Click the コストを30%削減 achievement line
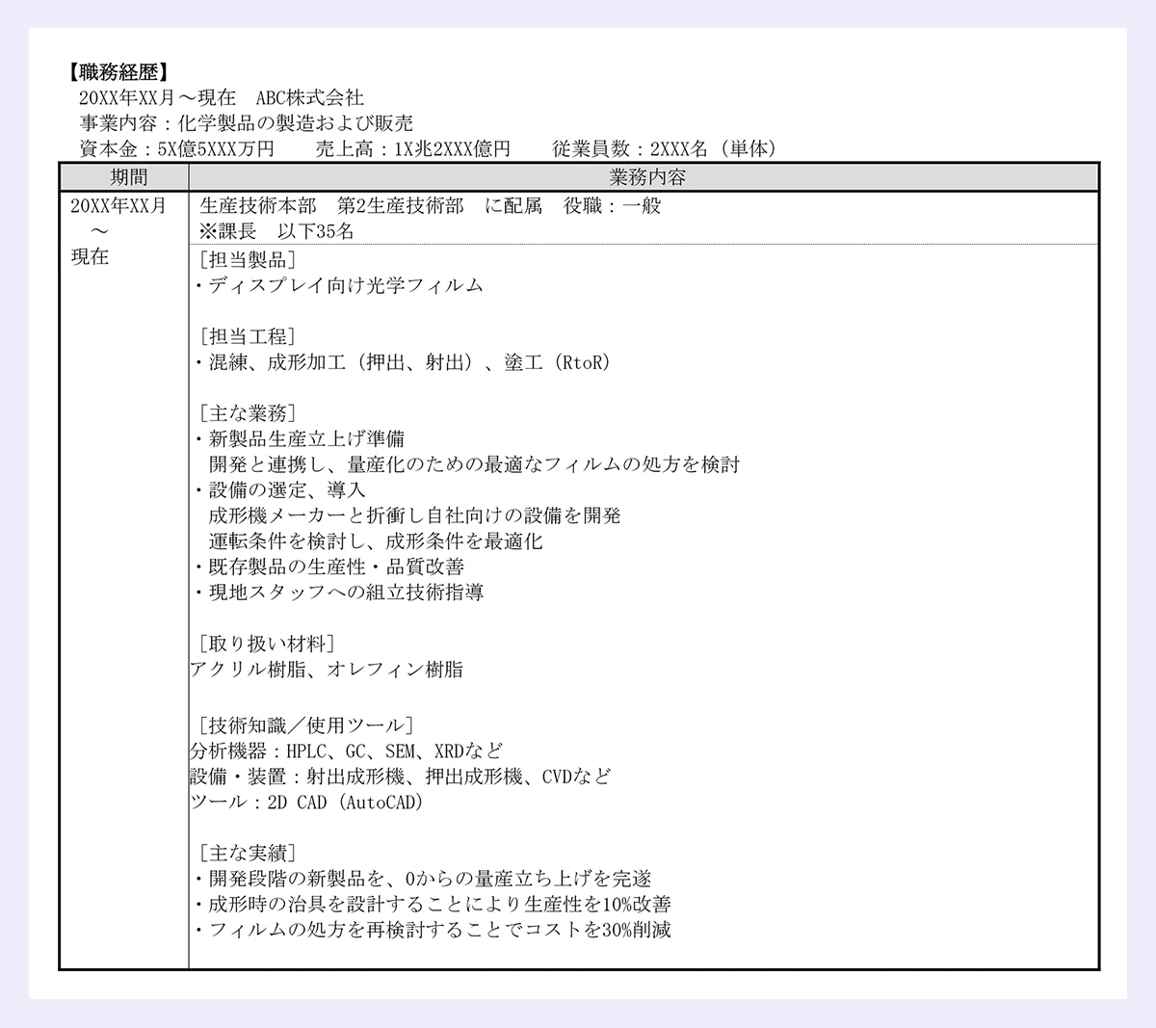This screenshot has height=1028, width=1156. tap(433, 930)
